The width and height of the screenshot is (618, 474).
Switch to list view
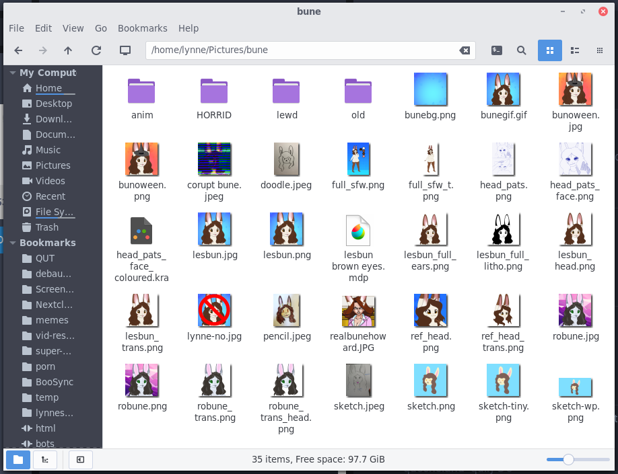575,50
